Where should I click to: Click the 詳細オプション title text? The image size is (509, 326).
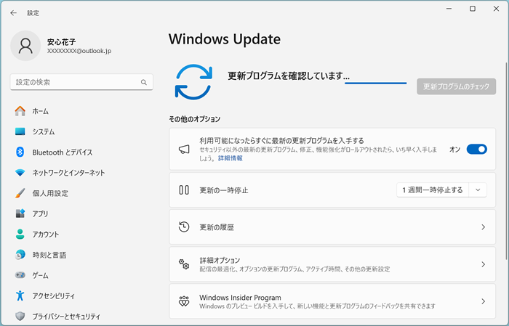[220, 260]
